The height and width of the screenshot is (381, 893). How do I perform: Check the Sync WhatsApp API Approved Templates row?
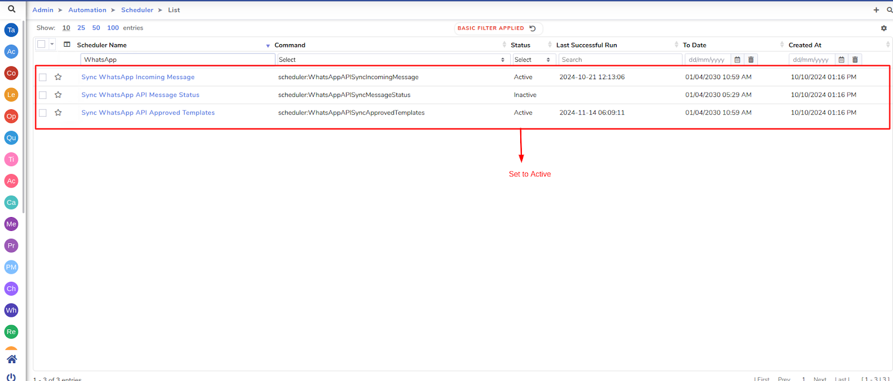(x=43, y=113)
